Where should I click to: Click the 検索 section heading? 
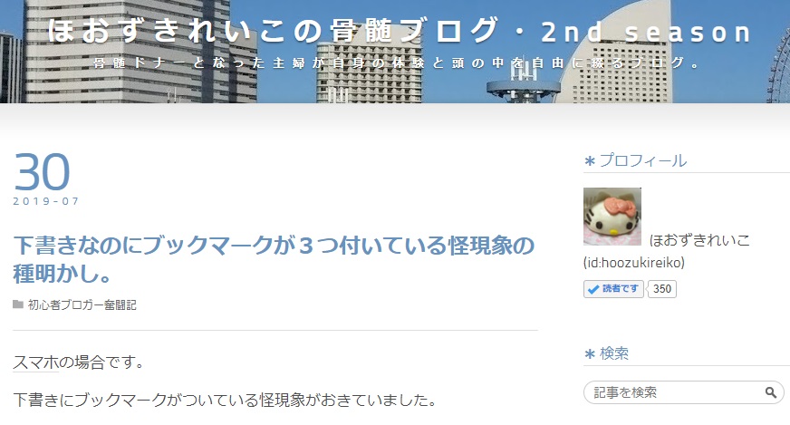pos(614,353)
